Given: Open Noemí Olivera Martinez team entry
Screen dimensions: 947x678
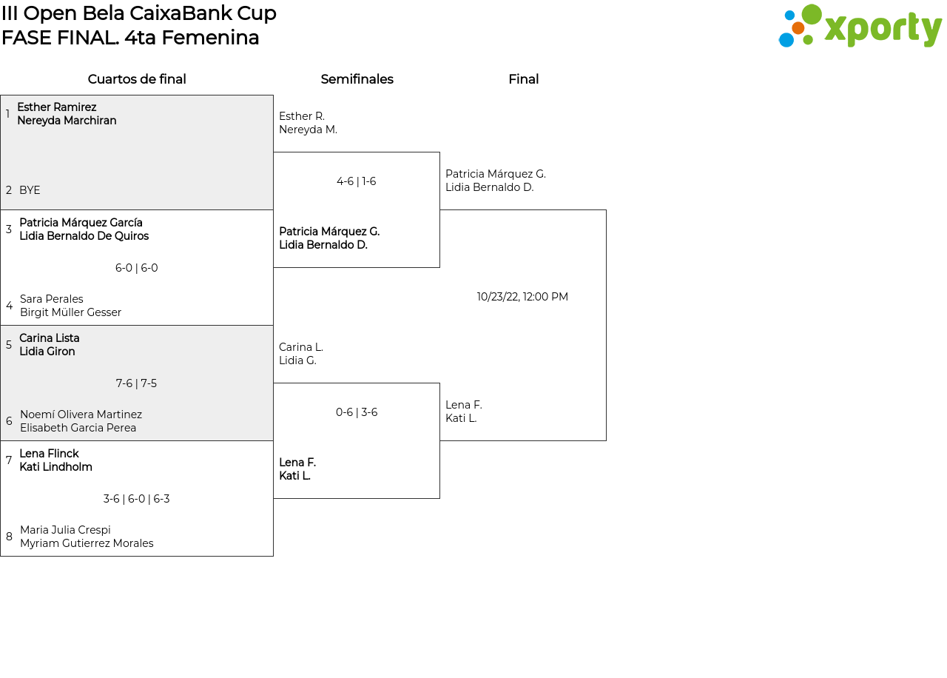Looking at the screenshot, I should point(81,421).
